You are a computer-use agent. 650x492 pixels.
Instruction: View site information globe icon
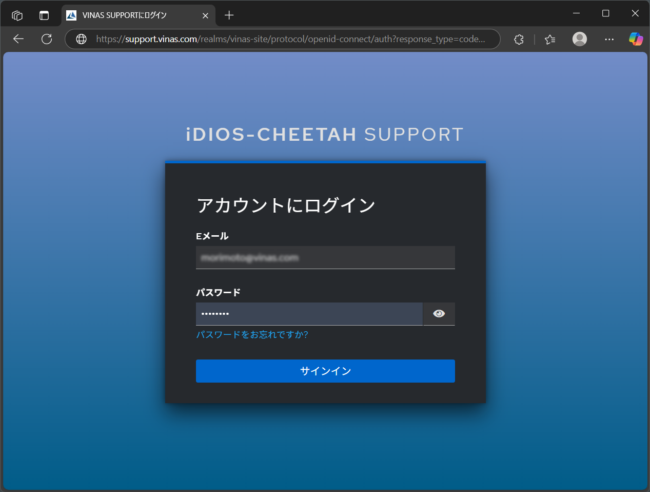pyautogui.click(x=81, y=39)
